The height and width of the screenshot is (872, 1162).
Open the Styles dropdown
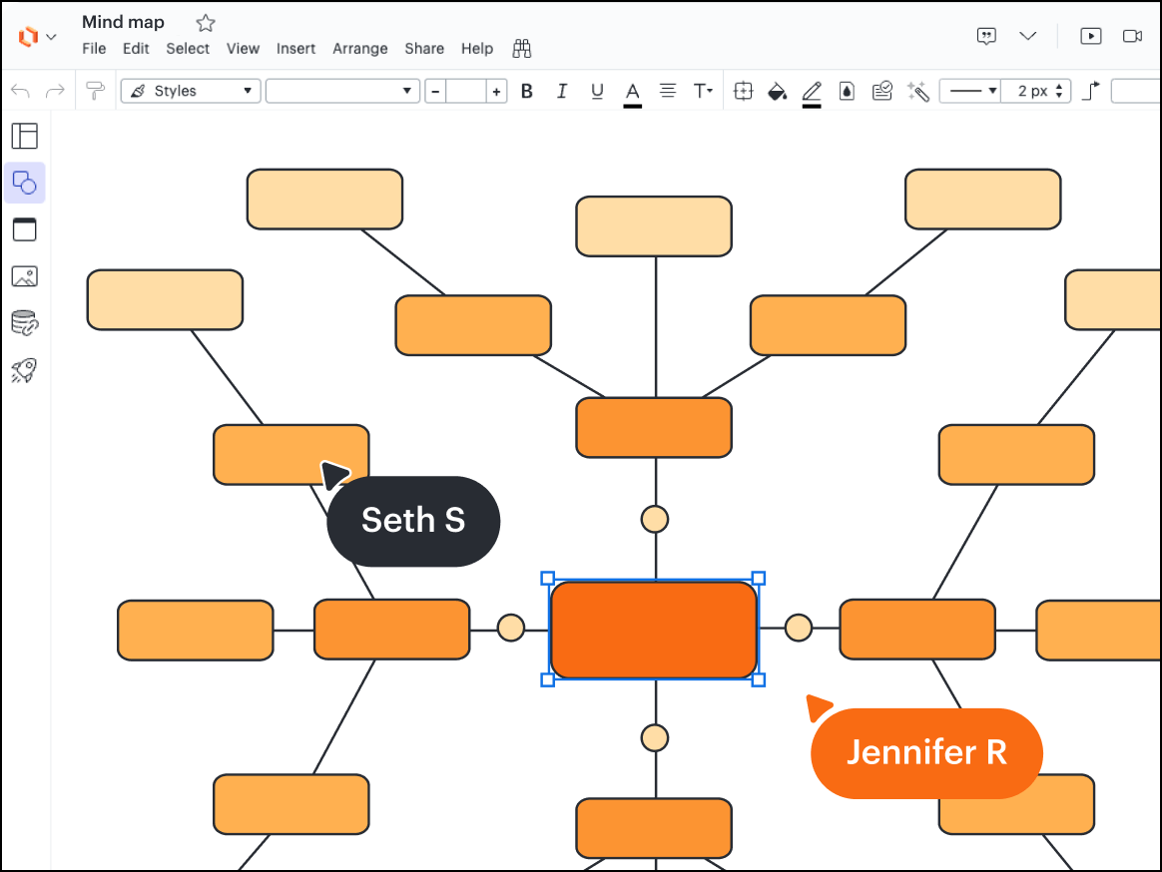point(191,91)
